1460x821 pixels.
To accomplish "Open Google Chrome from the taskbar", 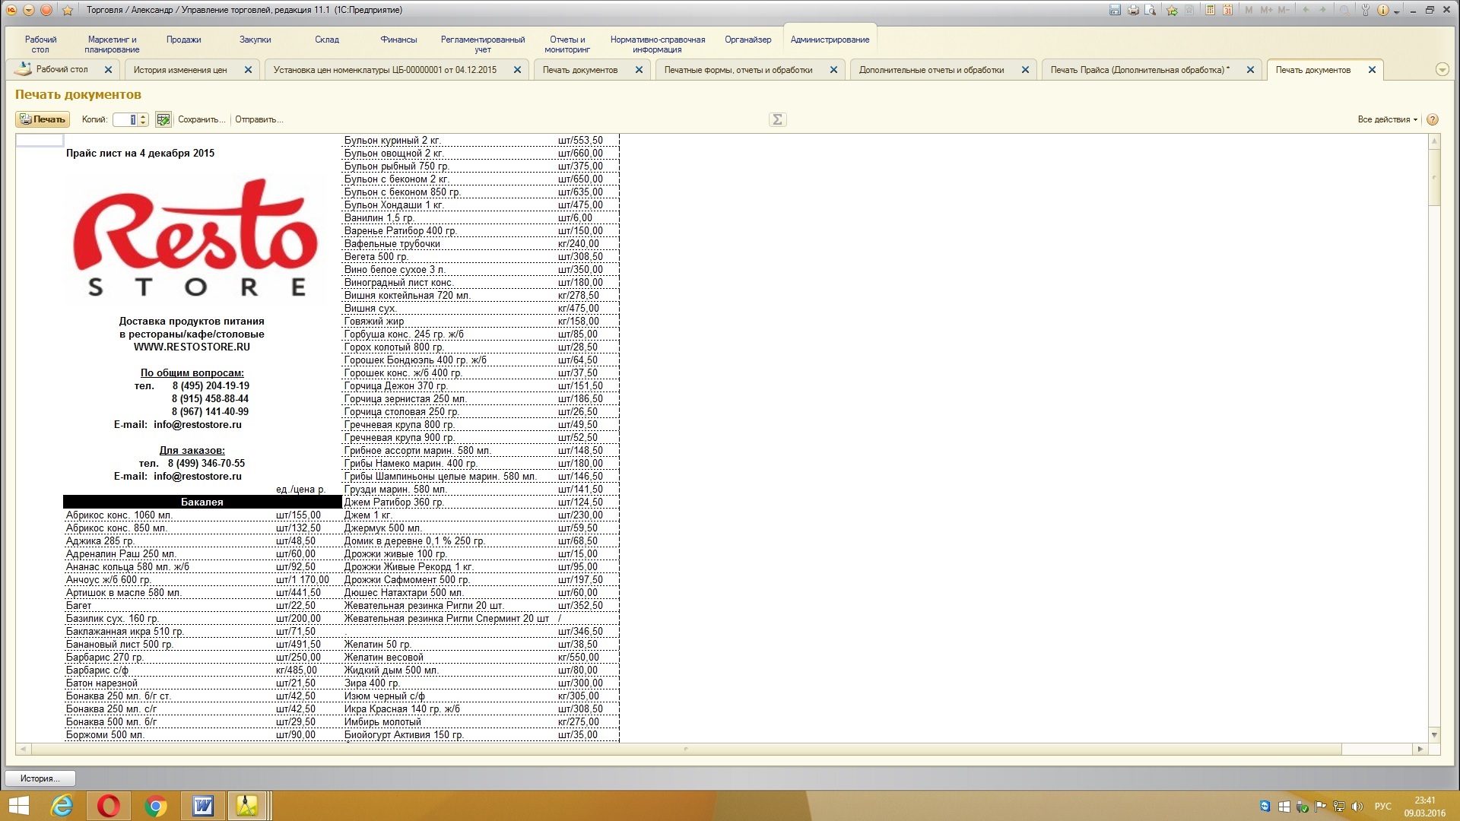I will (156, 806).
